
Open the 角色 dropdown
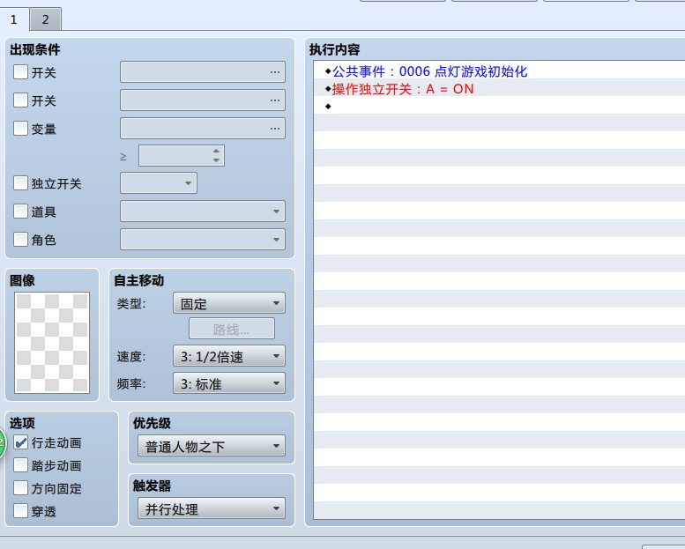(x=203, y=240)
